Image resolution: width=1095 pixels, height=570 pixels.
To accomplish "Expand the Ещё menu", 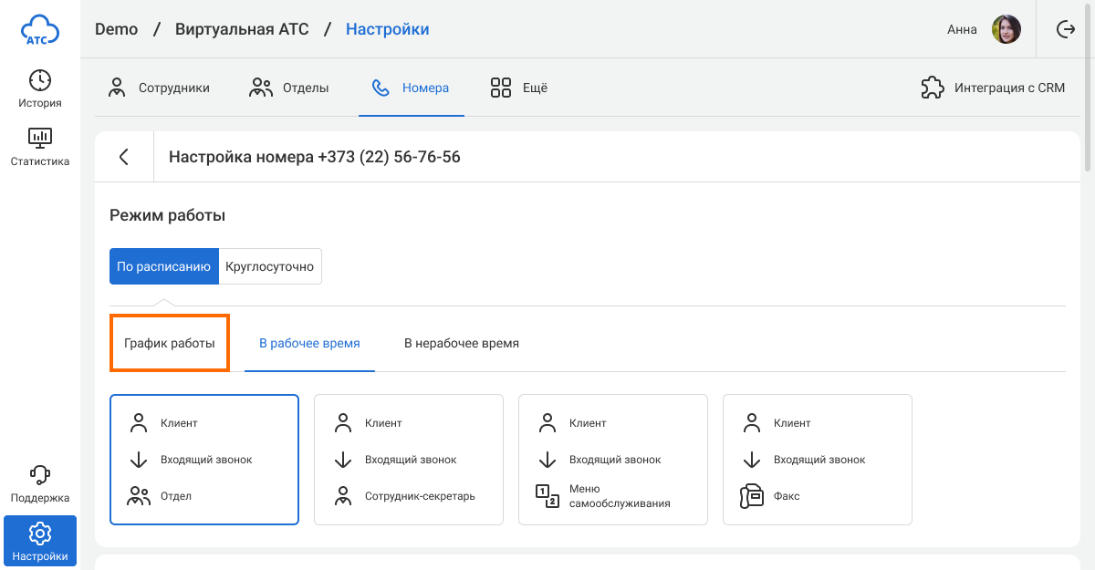I will pos(518,88).
